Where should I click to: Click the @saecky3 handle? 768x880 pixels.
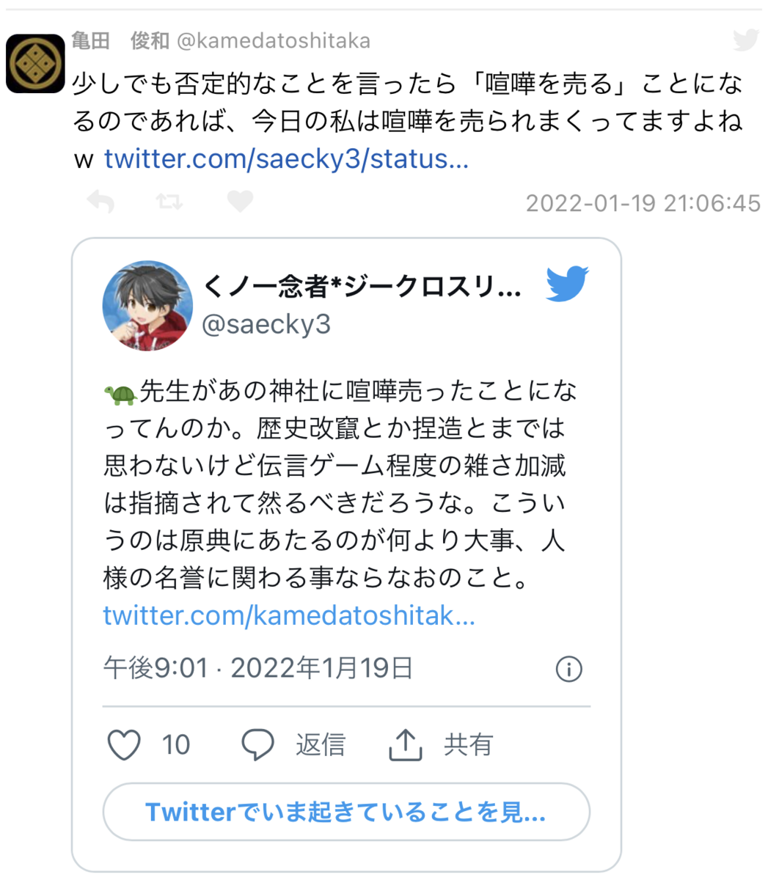point(266,324)
